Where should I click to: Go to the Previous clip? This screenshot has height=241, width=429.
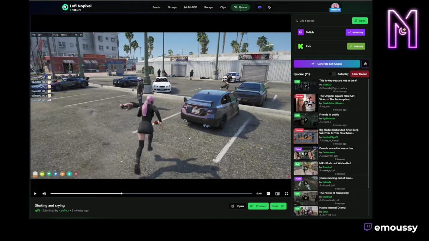258,206
